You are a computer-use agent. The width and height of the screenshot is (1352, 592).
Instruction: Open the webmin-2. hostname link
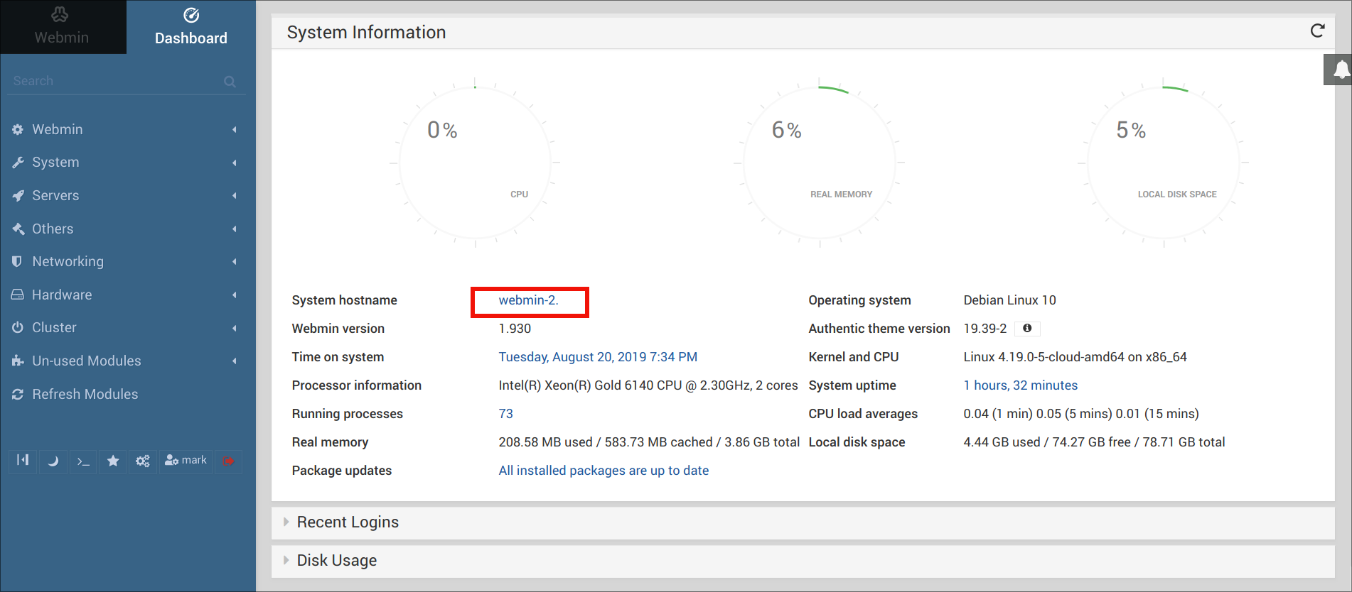click(528, 300)
